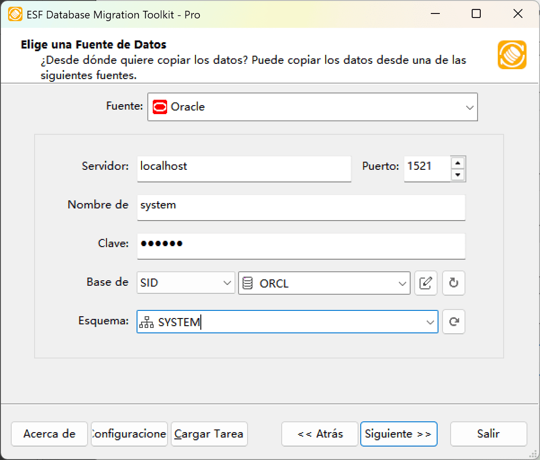Refresh the database list
The height and width of the screenshot is (460, 540).
click(x=453, y=283)
